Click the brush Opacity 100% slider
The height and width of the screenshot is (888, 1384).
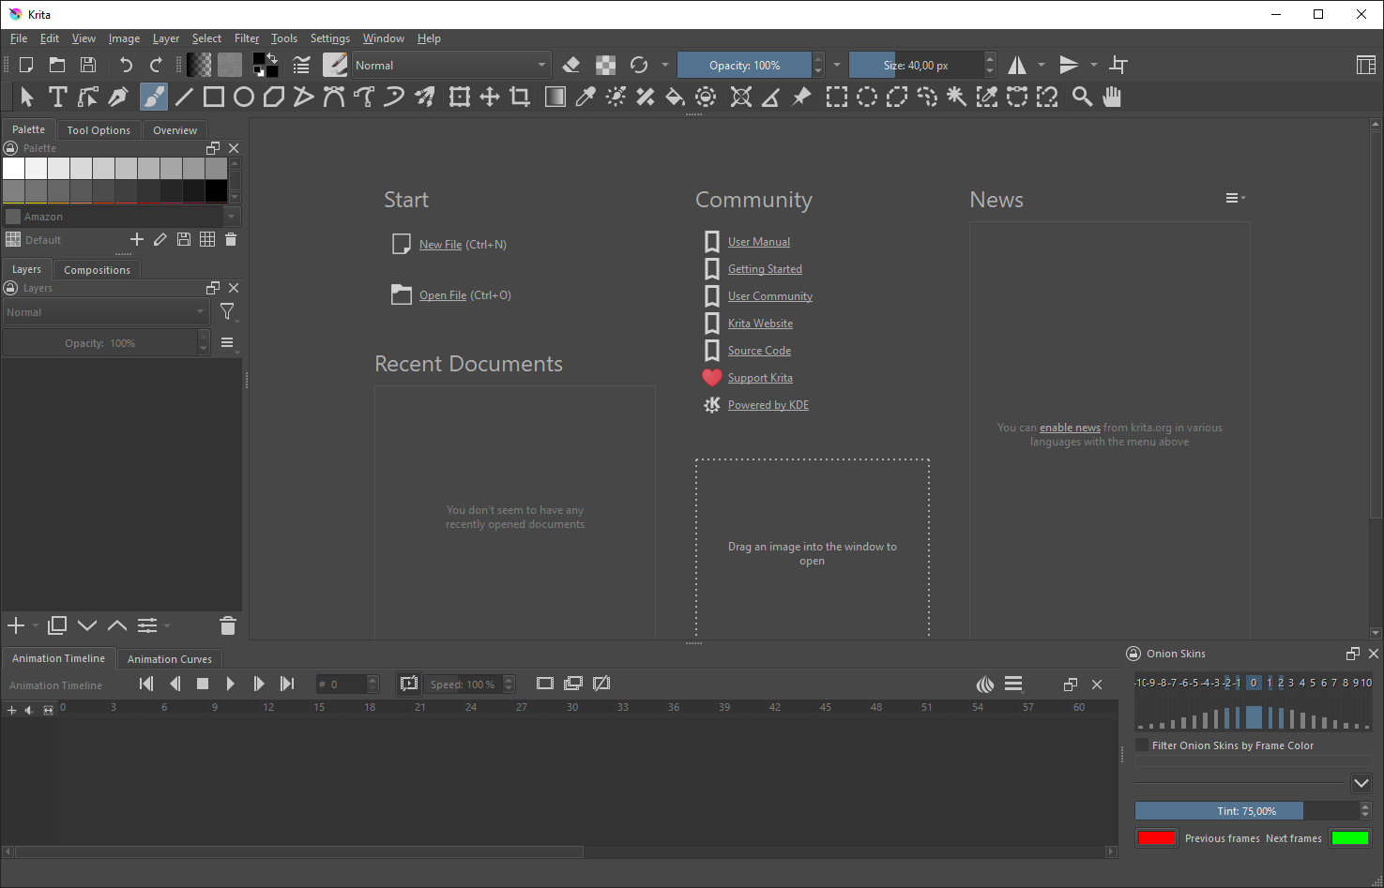click(x=744, y=65)
